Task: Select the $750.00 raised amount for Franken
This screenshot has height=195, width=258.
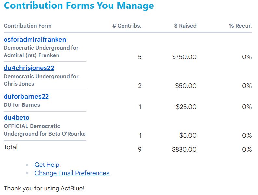Action: (x=184, y=57)
